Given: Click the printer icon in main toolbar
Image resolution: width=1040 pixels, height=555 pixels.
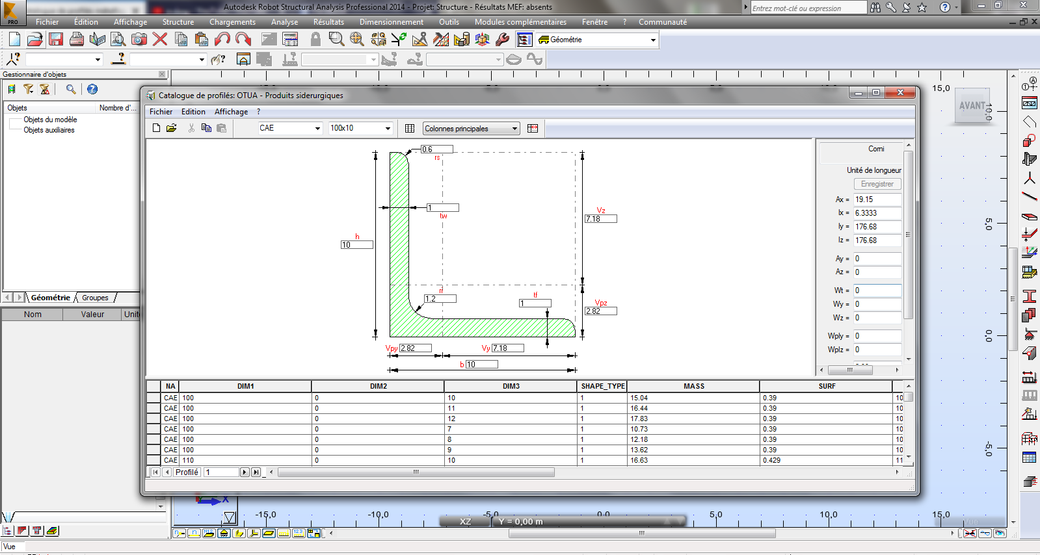Looking at the screenshot, I should tap(77, 40).
